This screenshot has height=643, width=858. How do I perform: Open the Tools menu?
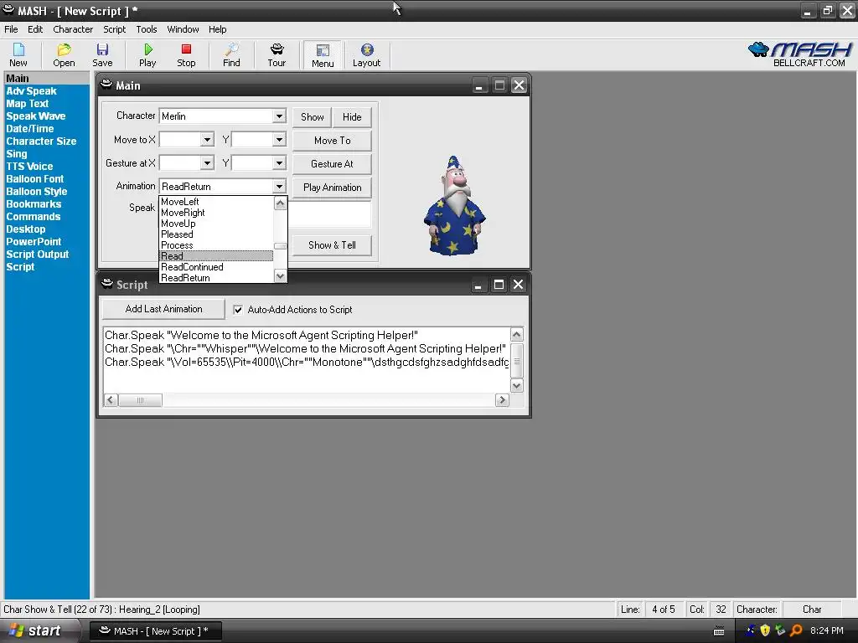coord(146,29)
